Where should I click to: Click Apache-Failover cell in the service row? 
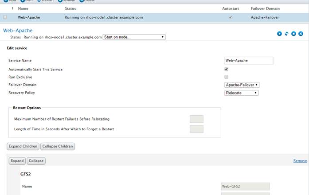tap(265, 17)
